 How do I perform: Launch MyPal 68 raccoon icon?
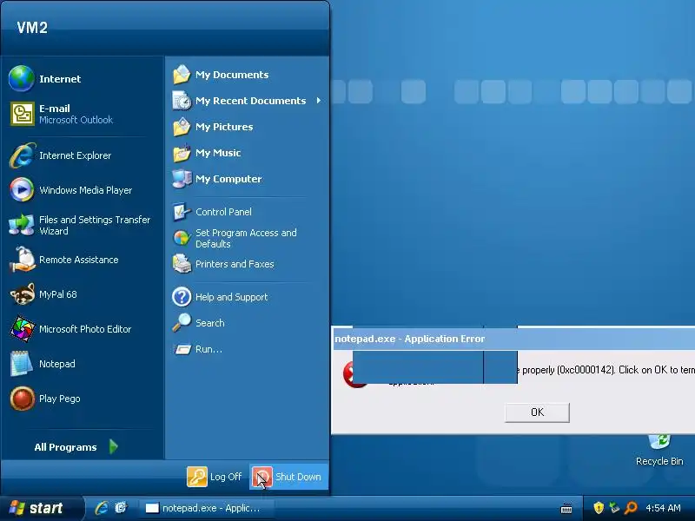23,294
